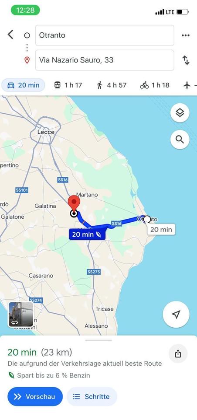Screen dimensions: 197x420
Task: Switch to walking 4 h 57 mode
Action: pyautogui.click(x=111, y=85)
